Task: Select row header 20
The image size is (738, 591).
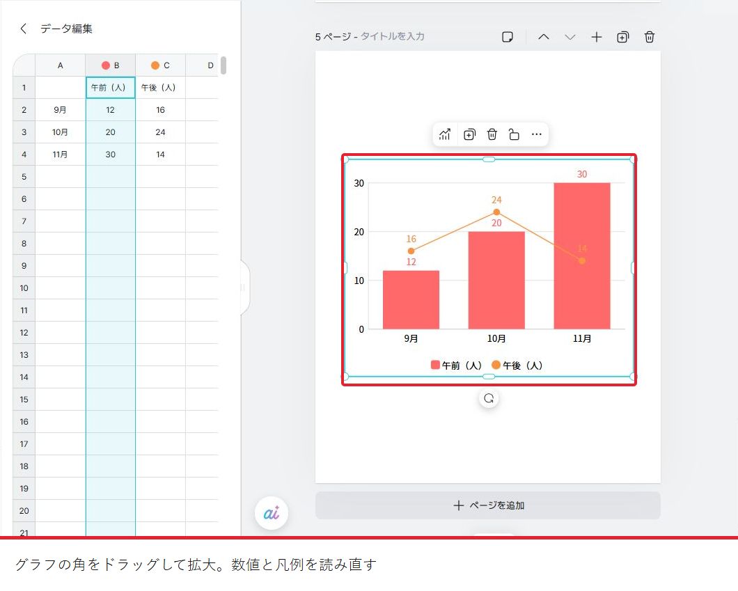Action: pyautogui.click(x=24, y=510)
